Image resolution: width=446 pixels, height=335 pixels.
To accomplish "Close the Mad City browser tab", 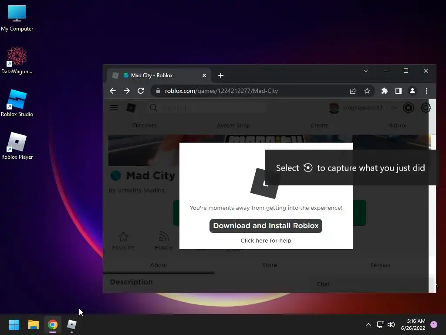I will click(x=204, y=75).
